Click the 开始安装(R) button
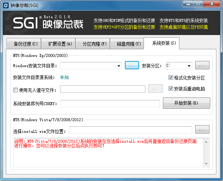The width and height of the screenshot is (223, 181). 186,103
